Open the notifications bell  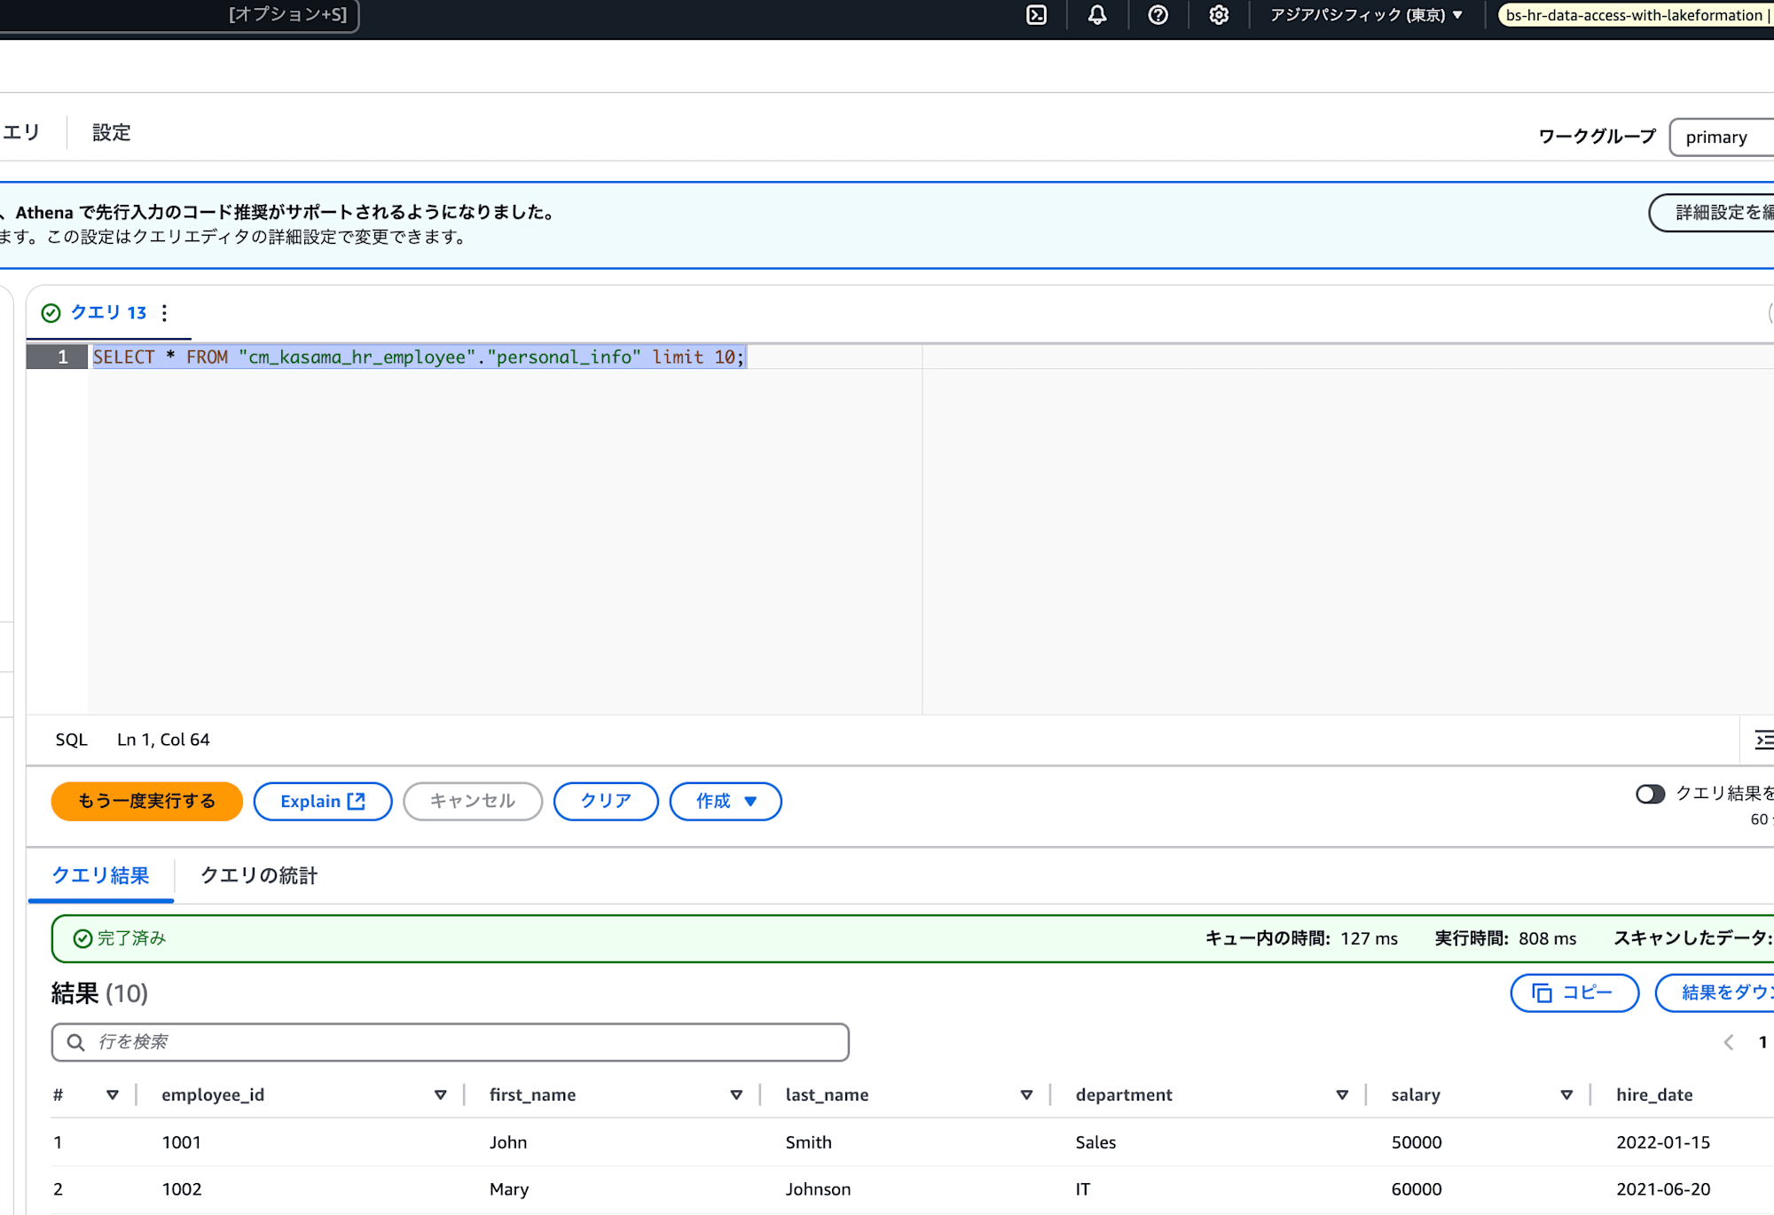pyautogui.click(x=1097, y=15)
